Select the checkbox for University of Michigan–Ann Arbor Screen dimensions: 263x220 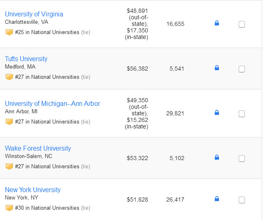pos(242,114)
